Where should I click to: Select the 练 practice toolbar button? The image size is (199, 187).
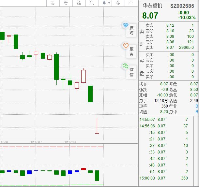79,3
